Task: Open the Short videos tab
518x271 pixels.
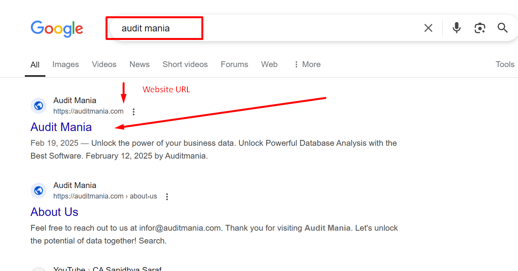Action: click(185, 64)
